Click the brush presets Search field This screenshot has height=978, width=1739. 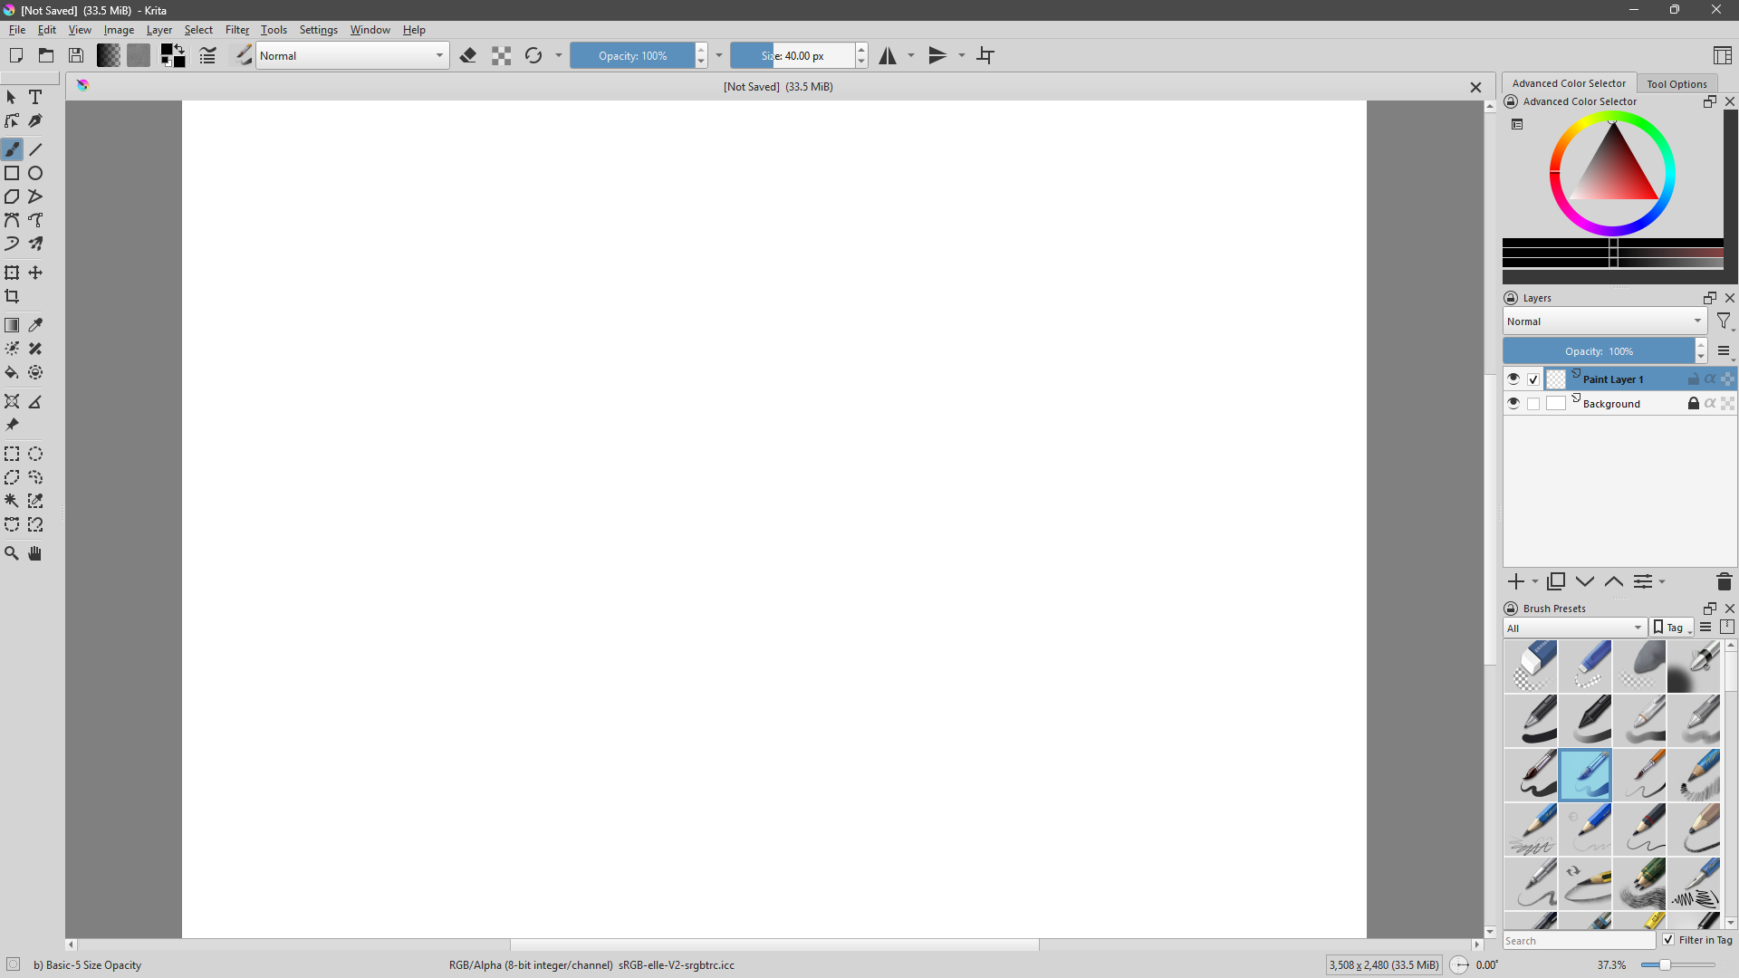click(1579, 941)
